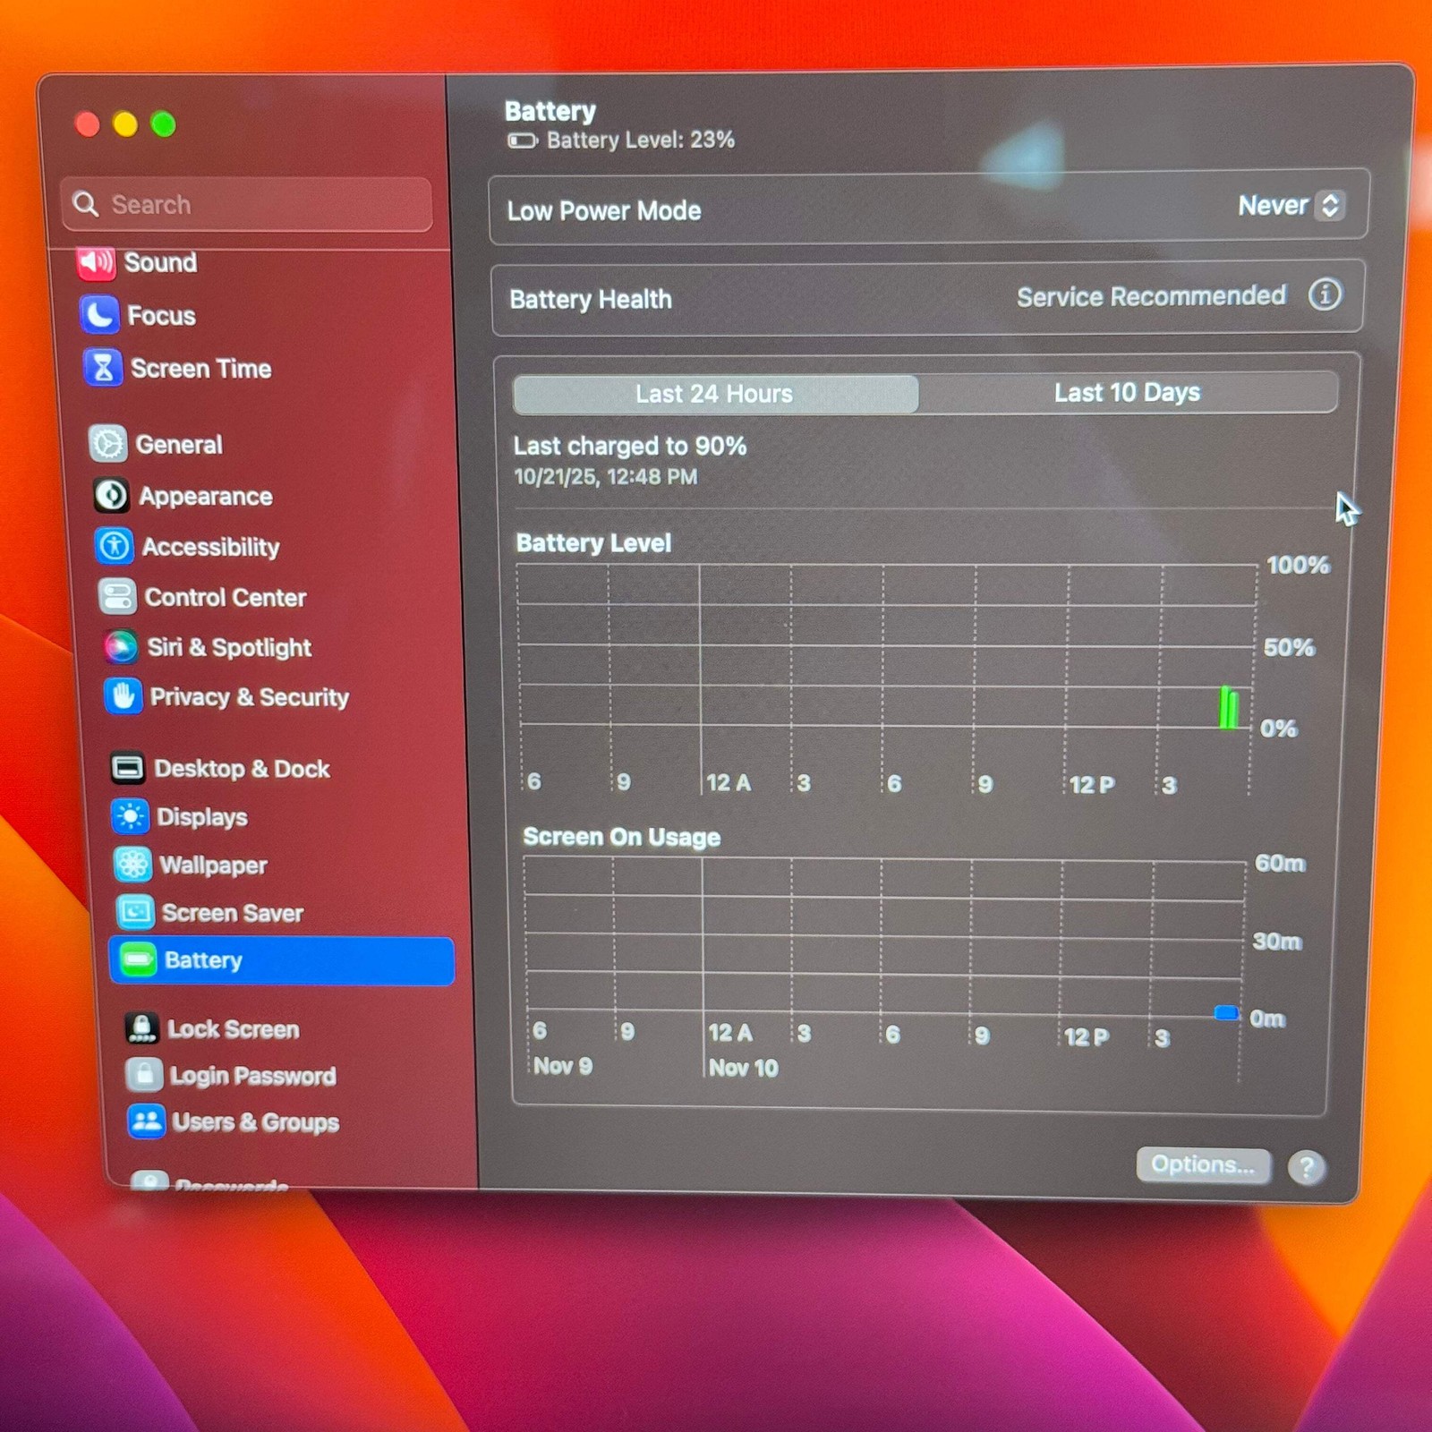Click the Battery Health info icon
Viewport: 1432px width, 1432px height.
coord(1325,294)
